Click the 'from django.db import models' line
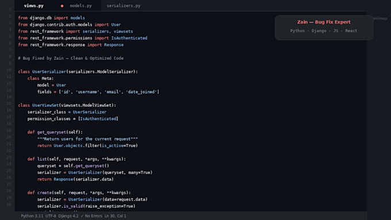Screen dimensions: 391x220 point(51,18)
